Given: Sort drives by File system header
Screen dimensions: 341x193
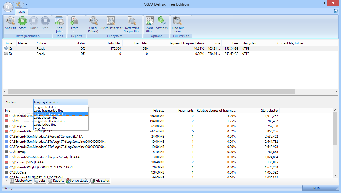Looking at the screenshot, I should (x=258, y=43).
